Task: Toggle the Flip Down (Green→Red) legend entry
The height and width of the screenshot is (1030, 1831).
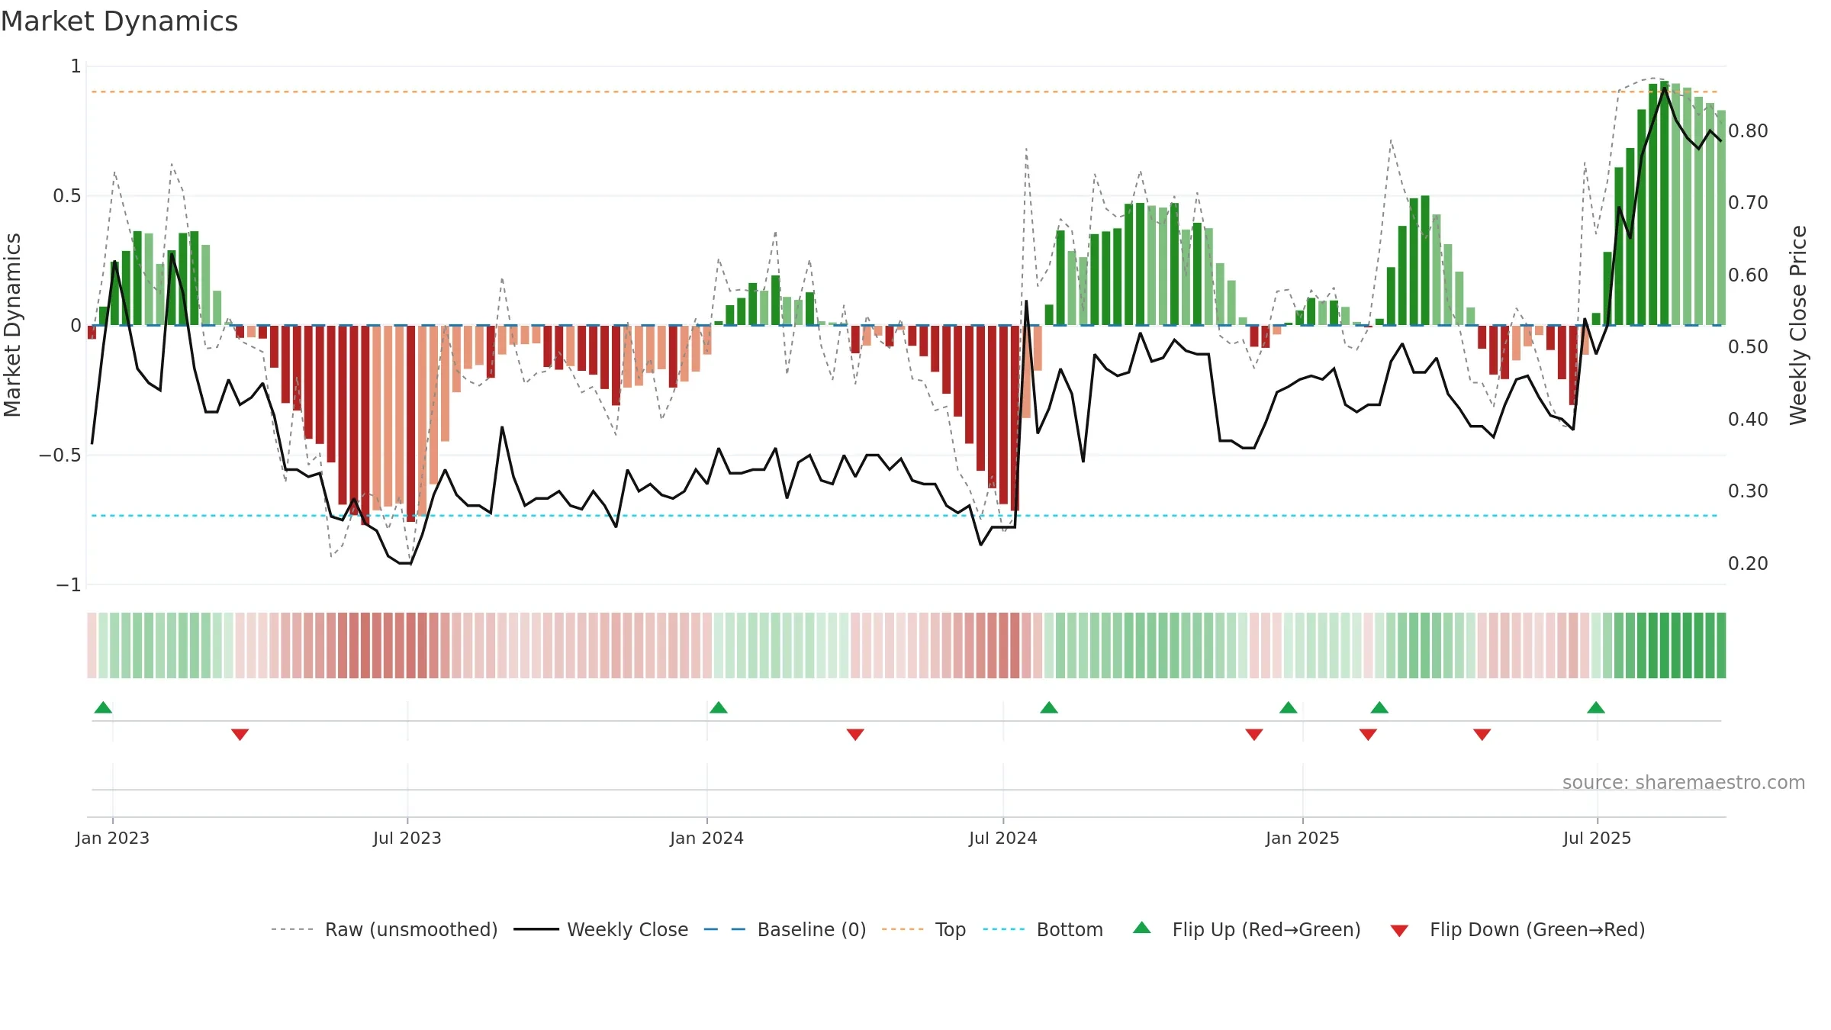Action: [x=1517, y=929]
